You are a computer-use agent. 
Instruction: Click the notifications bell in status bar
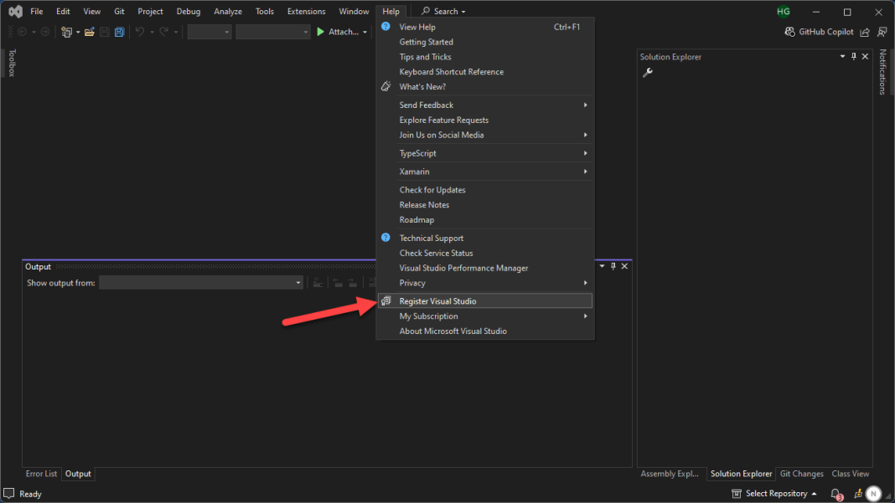[836, 494]
